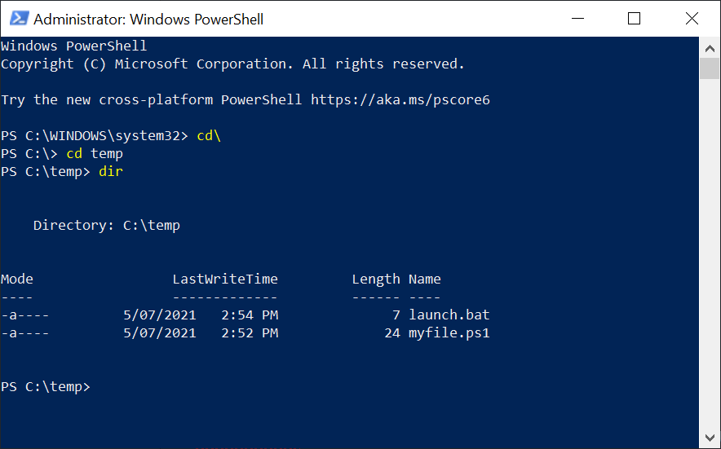Click the LastWriteTime column header
The image size is (721, 449).
[225, 279]
